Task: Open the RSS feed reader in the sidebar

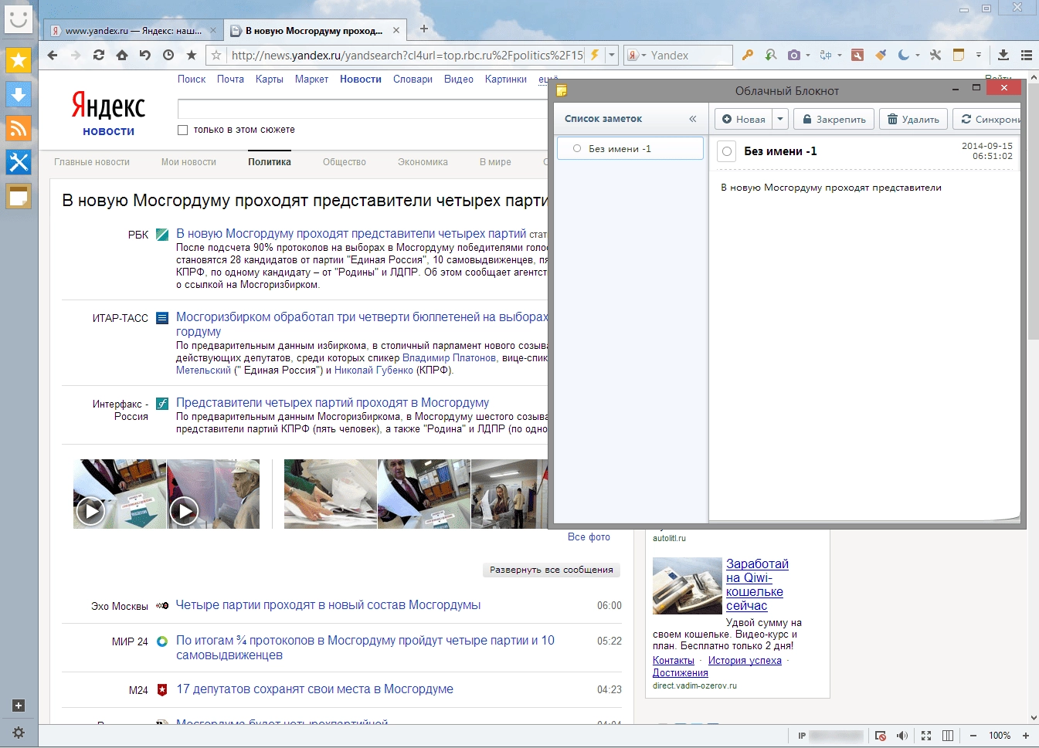Action: pos(19,128)
